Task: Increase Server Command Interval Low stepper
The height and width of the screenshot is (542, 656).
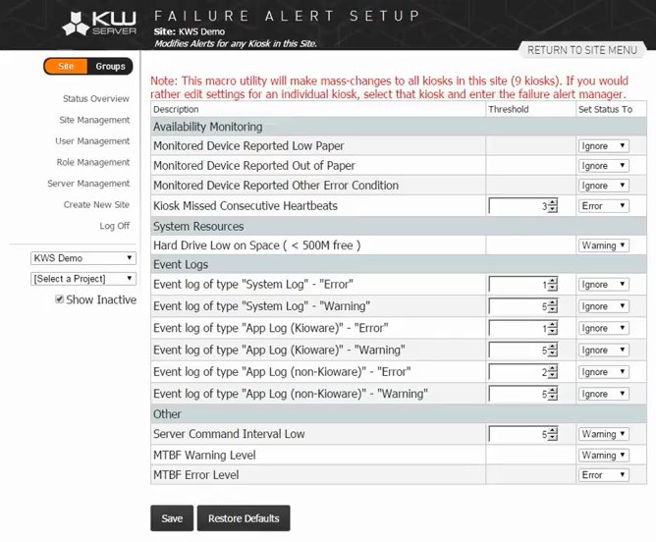Action: [553, 431]
